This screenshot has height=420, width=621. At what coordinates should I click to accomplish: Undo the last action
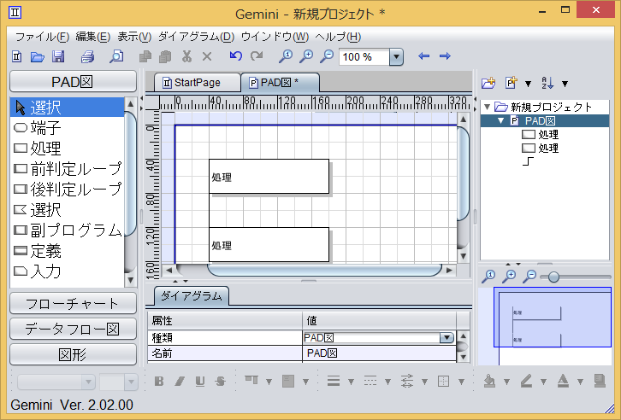pos(235,56)
